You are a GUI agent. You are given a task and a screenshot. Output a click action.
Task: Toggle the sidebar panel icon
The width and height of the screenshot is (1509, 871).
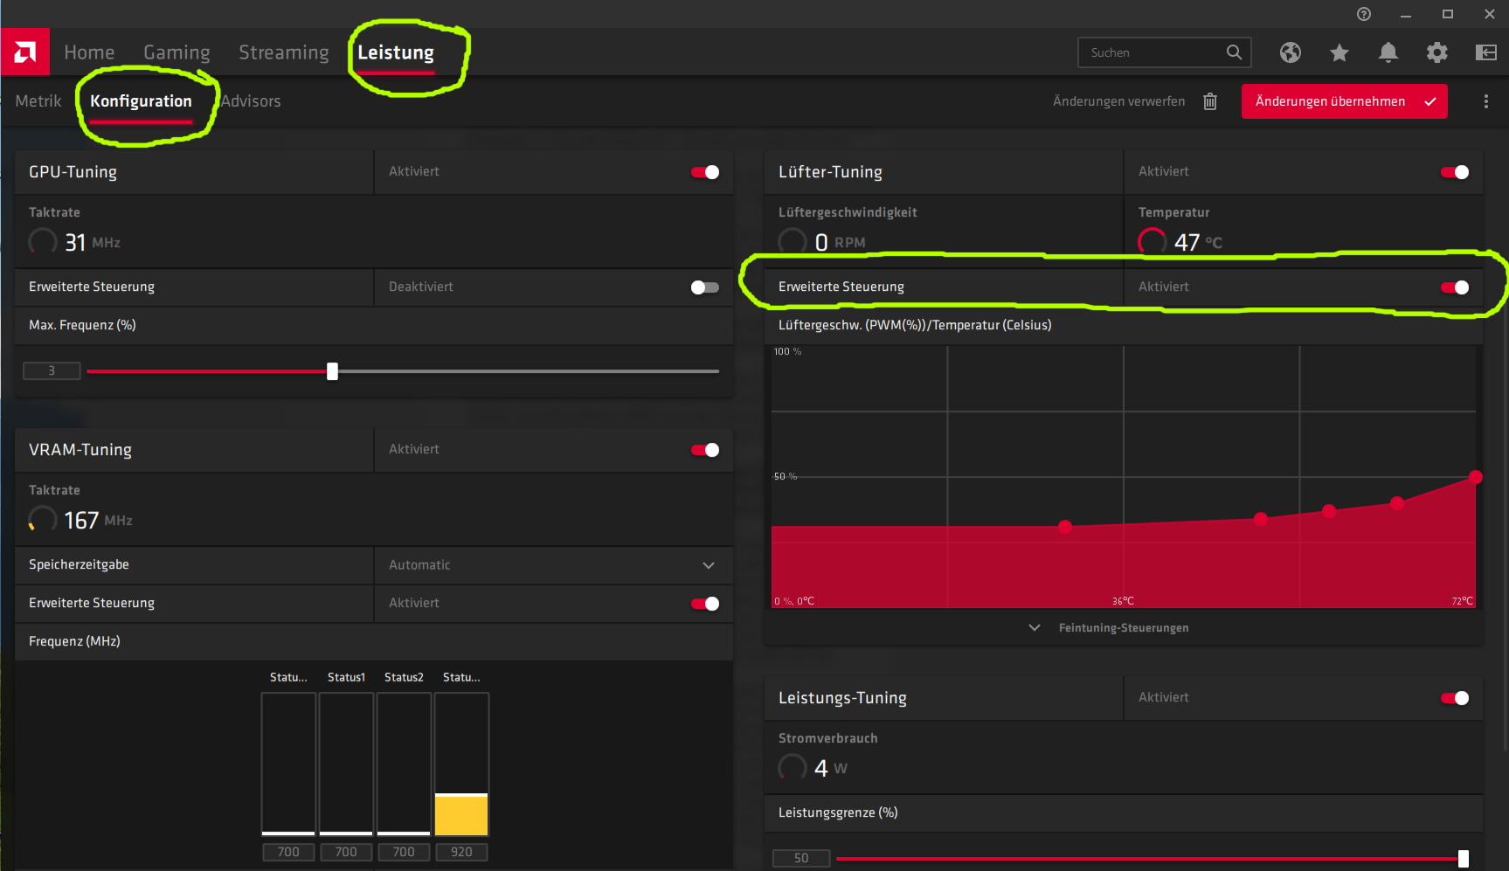click(x=1486, y=52)
